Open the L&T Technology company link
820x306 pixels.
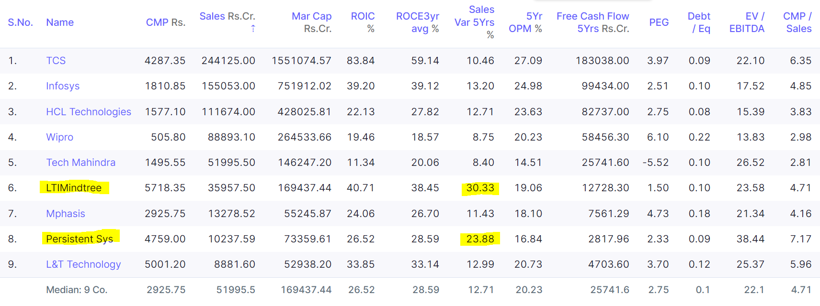point(83,264)
